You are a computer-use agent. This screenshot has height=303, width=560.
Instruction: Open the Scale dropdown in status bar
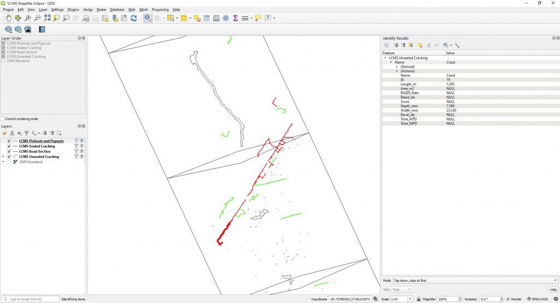point(410,299)
